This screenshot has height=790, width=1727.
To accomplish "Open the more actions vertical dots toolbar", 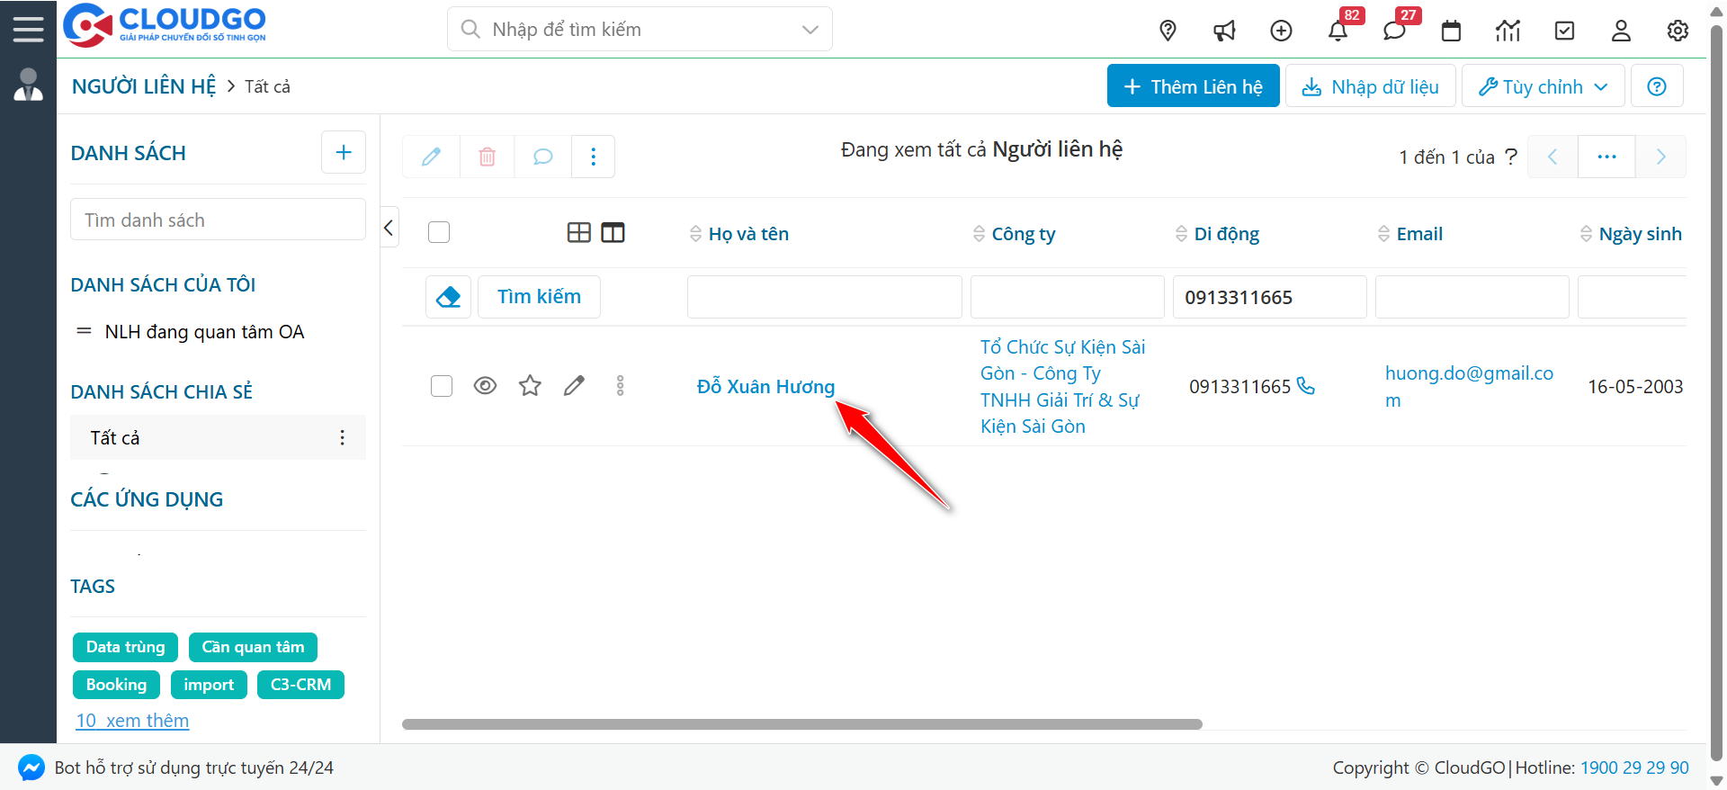I will pos(593,157).
